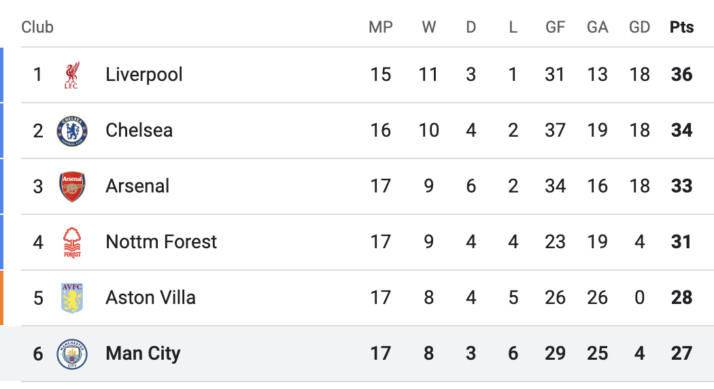Click the GD column header
This screenshot has width=714, height=389.
639,27
